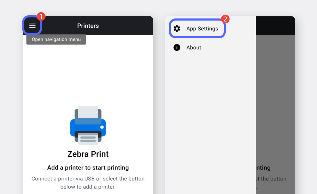Open the hamburger navigation menu

(x=32, y=25)
